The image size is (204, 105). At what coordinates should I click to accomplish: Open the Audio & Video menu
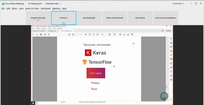[32, 8]
